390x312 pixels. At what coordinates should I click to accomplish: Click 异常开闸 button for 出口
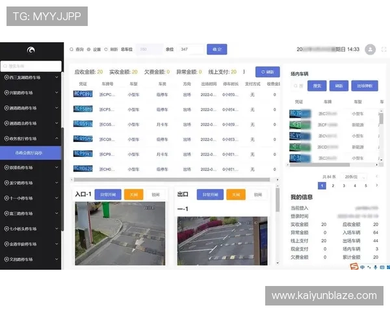click(x=210, y=194)
